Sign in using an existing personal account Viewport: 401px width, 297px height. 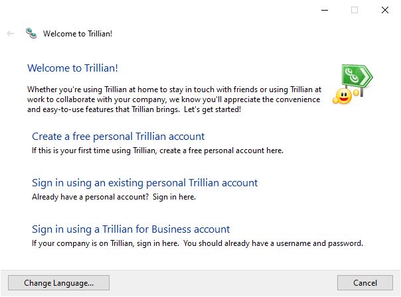(145, 183)
